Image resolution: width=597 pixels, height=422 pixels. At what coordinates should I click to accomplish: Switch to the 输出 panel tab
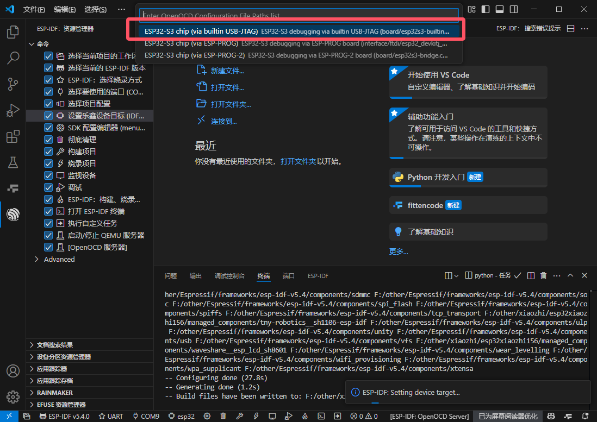[x=195, y=276]
